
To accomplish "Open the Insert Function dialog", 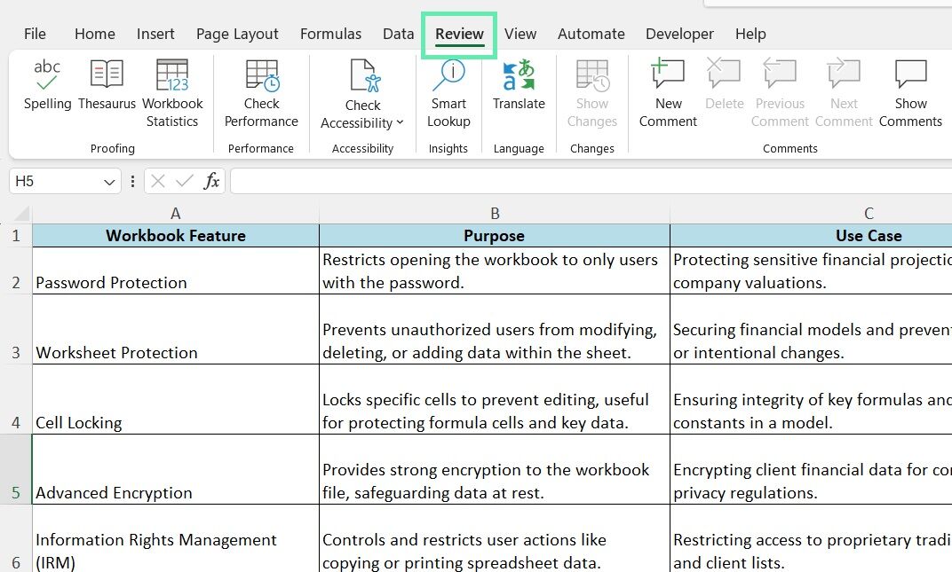I will pyautogui.click(x=211, y=181).
